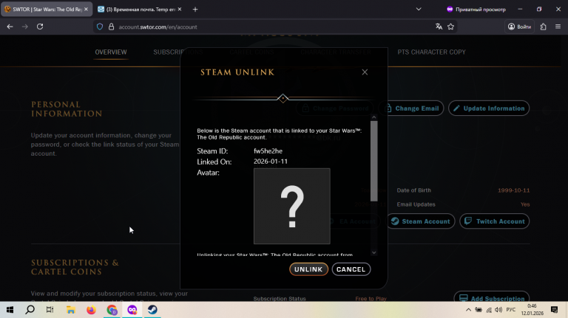
Task: Open the private Firefox window taskbar icon
Action: (132, 310)
